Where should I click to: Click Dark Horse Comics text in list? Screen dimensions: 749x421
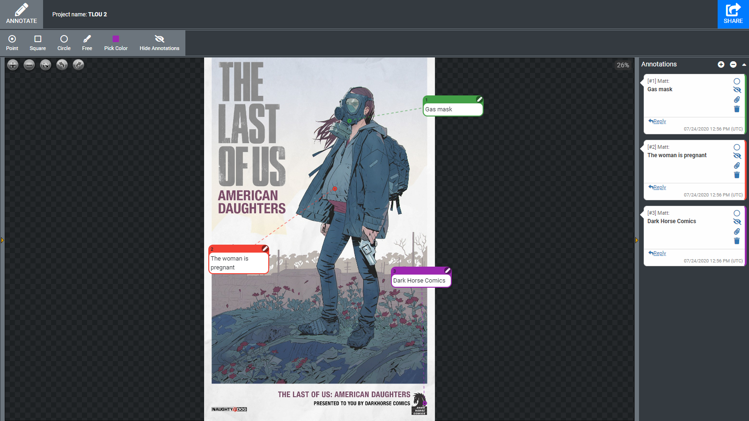pos(672,221)
